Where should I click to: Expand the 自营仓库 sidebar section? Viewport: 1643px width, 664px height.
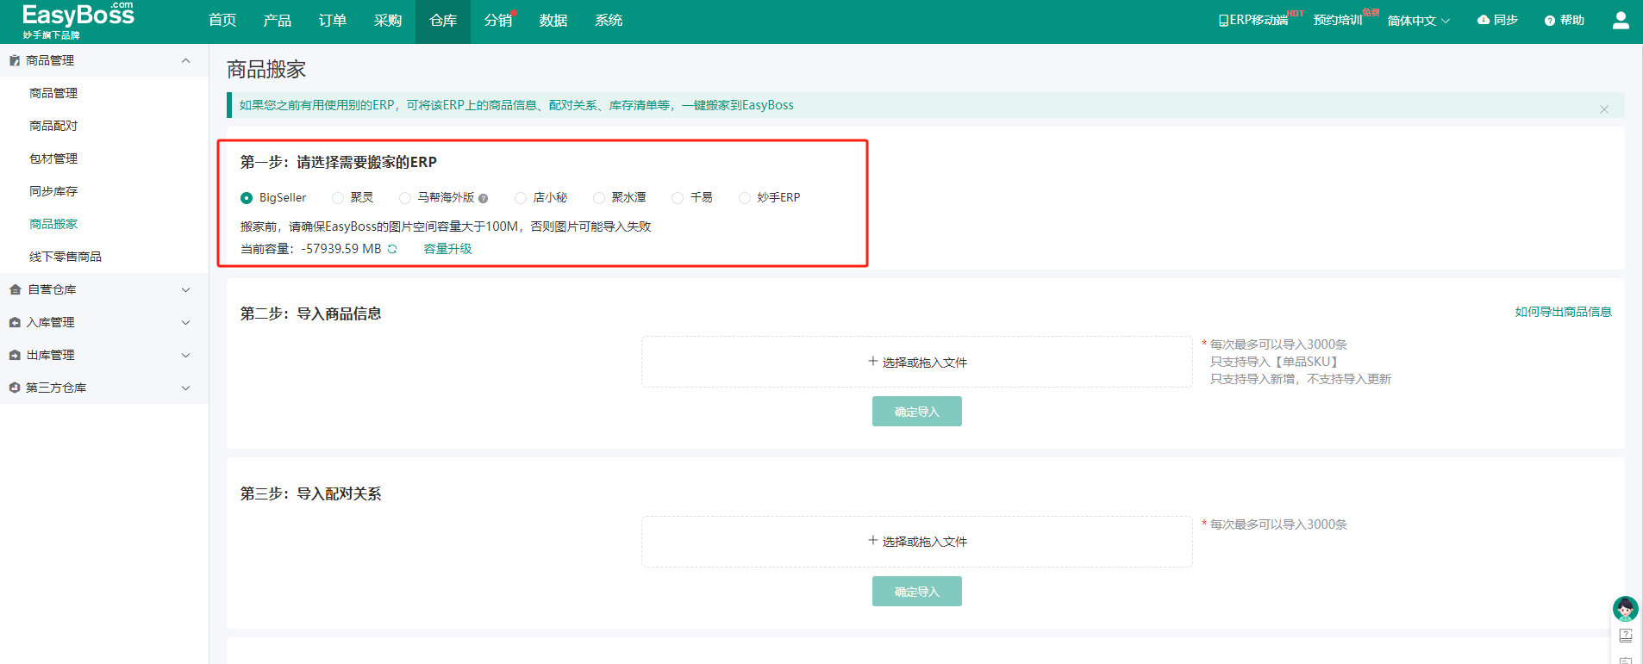tap(185, 290)
